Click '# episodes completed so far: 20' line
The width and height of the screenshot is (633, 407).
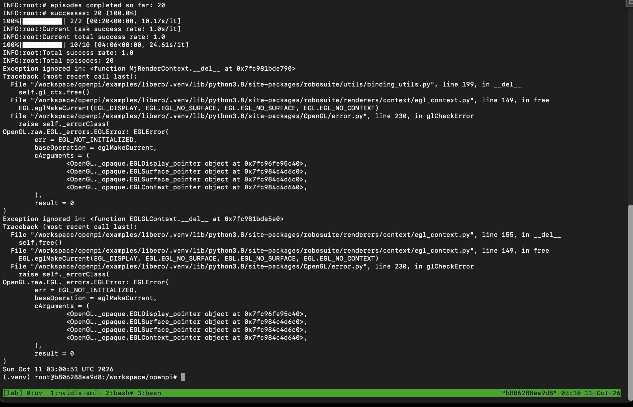(84, 5)
